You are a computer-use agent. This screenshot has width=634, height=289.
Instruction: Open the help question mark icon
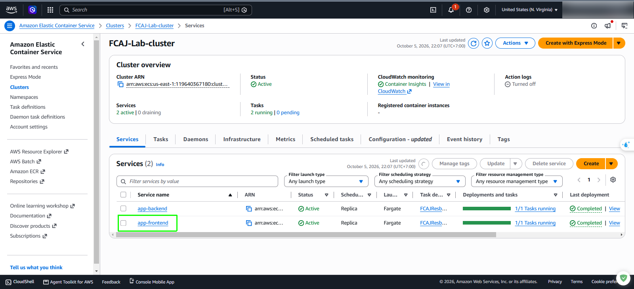(469, 10)
